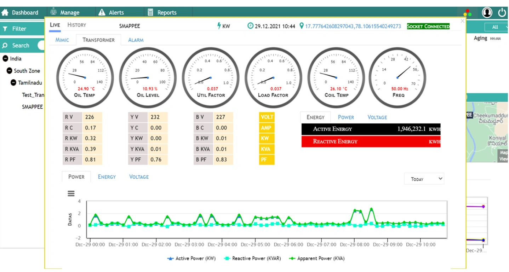Viewport: 509px width, 272px height.
Task: Toggle the AMP series button
Action: pos(267,127)
